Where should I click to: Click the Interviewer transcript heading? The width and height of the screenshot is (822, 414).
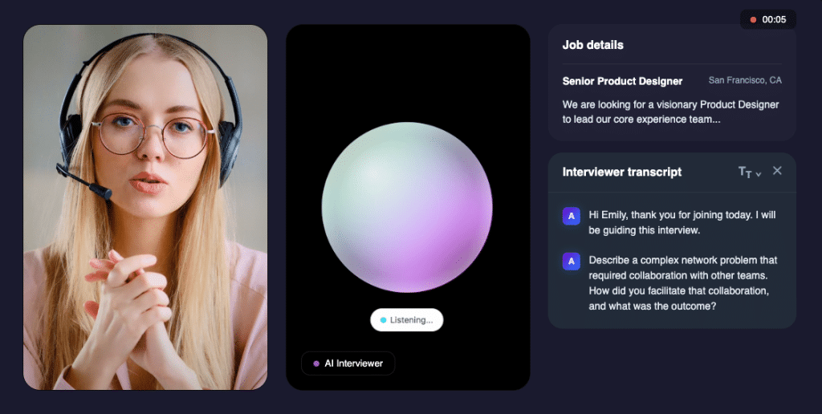pos(621,172)
